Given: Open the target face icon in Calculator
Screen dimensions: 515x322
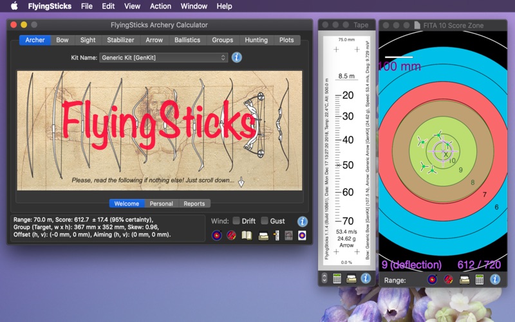Looking at the screenshot, I should point(302,235).
